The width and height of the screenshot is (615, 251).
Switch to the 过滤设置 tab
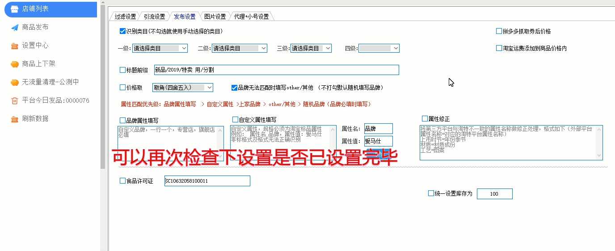[x=125, y=17]
